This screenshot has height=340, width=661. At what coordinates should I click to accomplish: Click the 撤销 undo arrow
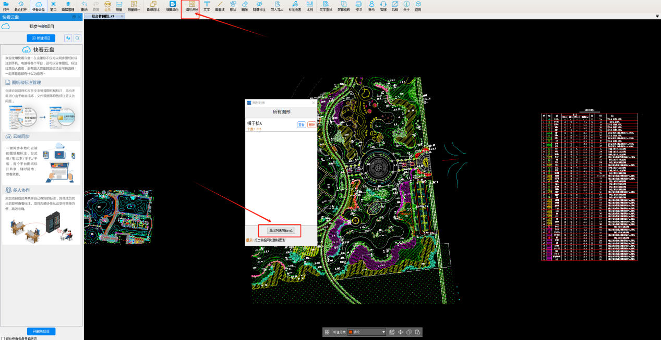[x=85, y=6]
